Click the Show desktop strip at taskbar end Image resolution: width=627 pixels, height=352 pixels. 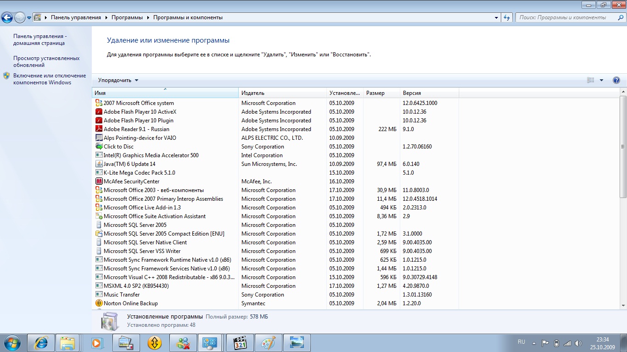click(x=624, y=343)
